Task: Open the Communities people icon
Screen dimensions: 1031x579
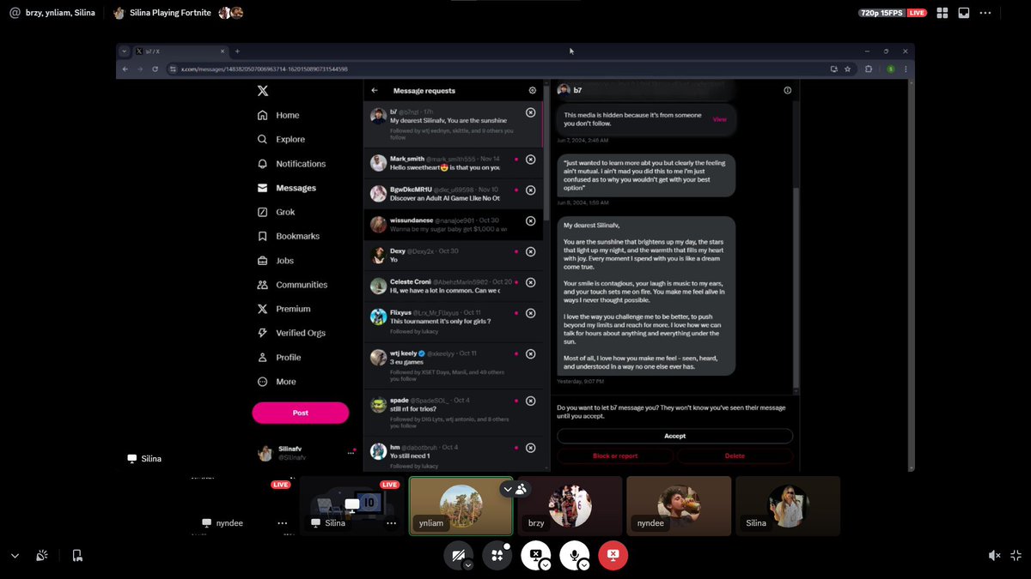Action: (x=263, y=285)
